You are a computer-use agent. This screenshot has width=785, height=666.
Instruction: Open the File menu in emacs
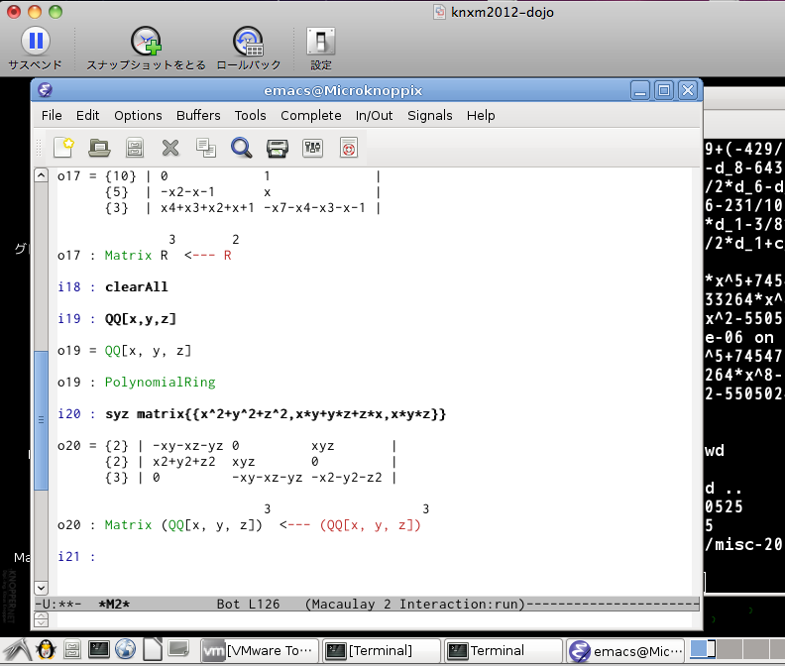coord(52,116)
